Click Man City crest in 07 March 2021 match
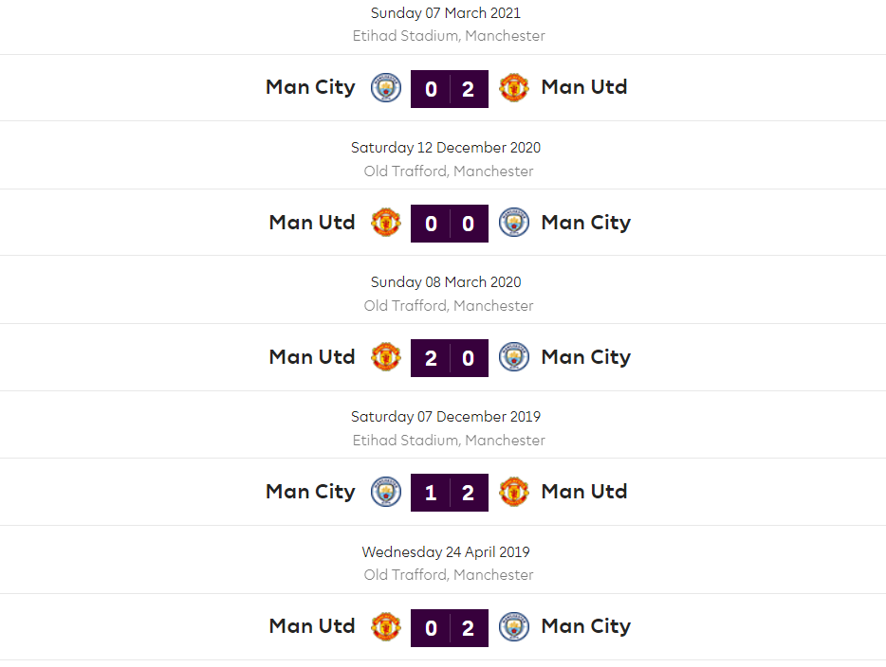The width and height of the screenshot is (886, 667). [x=385, y=88]
